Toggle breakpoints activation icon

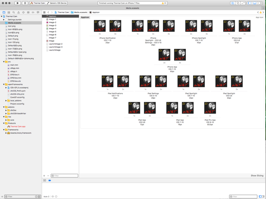(50, 180)
